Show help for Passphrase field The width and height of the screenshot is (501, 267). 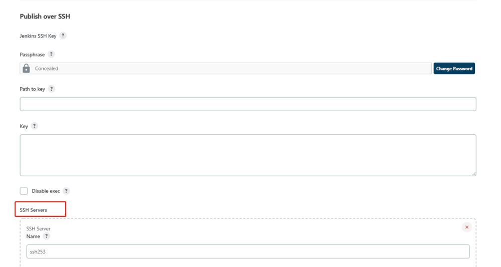pos(51,54)
